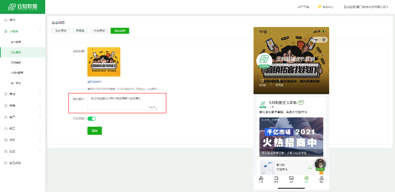Tap the 千亿市场 2021 banner in preview
Viewport: 395px width, 192px height.
291,137
